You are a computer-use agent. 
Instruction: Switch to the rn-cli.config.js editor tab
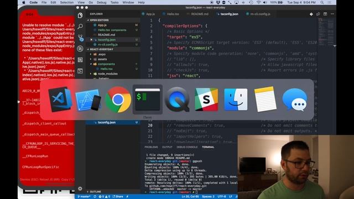(258, 14)
